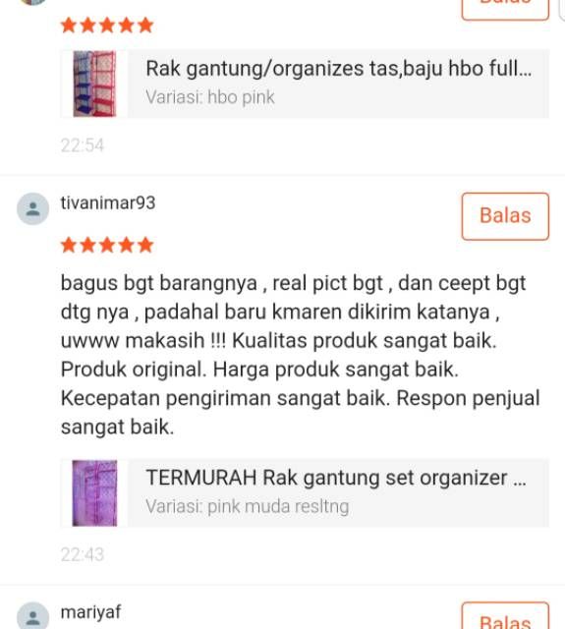The height and width of the screenshot is (629, 565).
Task: Click the top review's five-star rating
Action: tap(107, 25)
